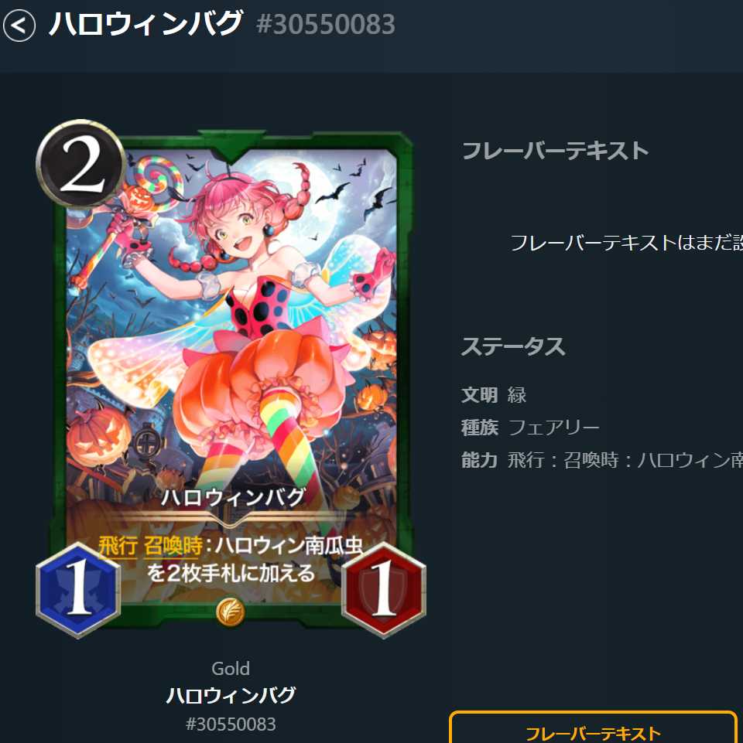
Task: Click the card ID below the card
Action: (x=231, y=724)
